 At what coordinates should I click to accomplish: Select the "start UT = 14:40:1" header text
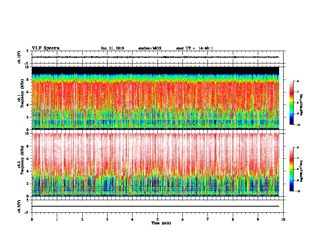(x=195, y=48)
